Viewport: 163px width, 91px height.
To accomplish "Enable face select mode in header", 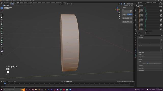I will click(x=13, y=4).
